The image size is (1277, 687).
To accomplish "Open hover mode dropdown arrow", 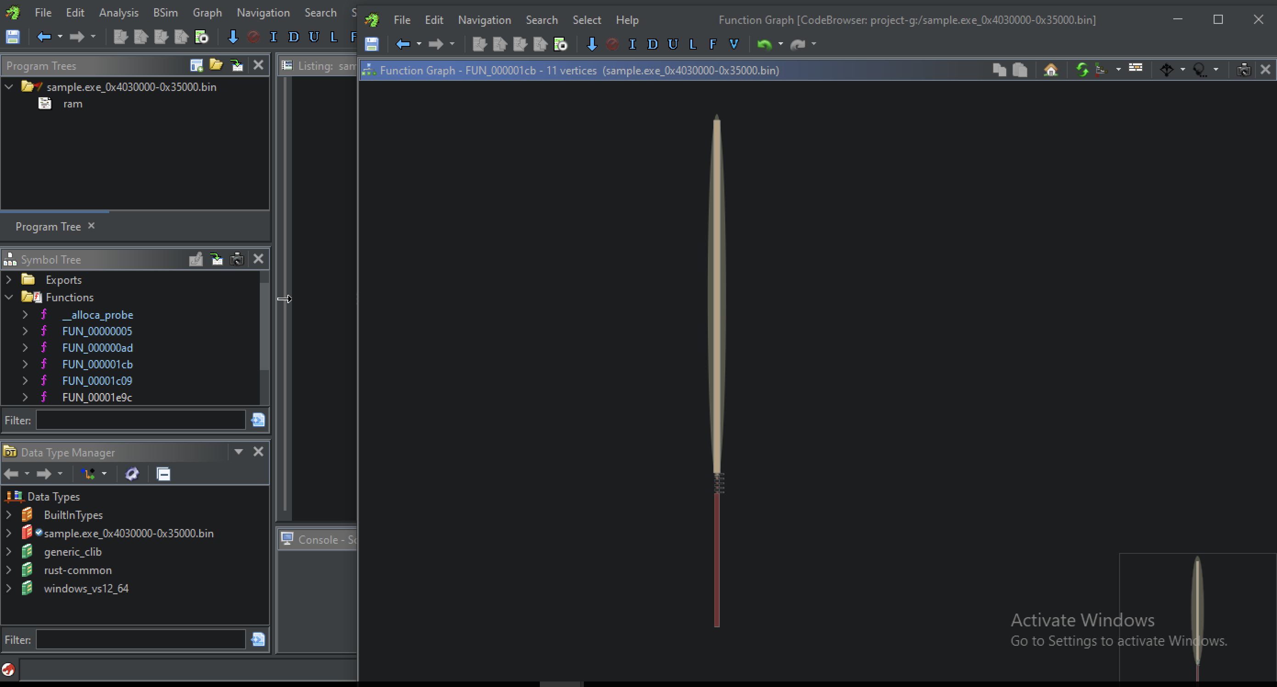I will 1183,70.
